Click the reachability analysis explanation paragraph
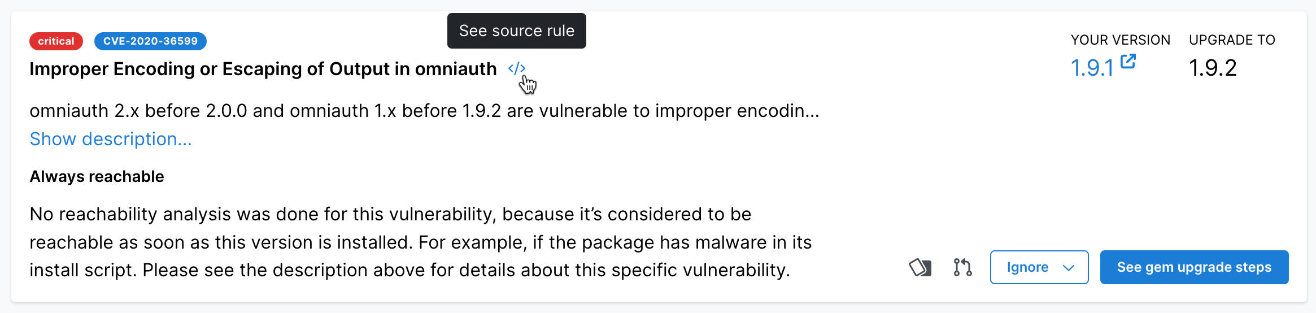 coord(420,242)
